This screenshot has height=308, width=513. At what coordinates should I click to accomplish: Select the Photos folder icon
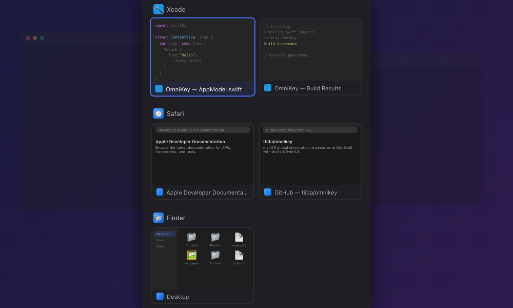215,238
